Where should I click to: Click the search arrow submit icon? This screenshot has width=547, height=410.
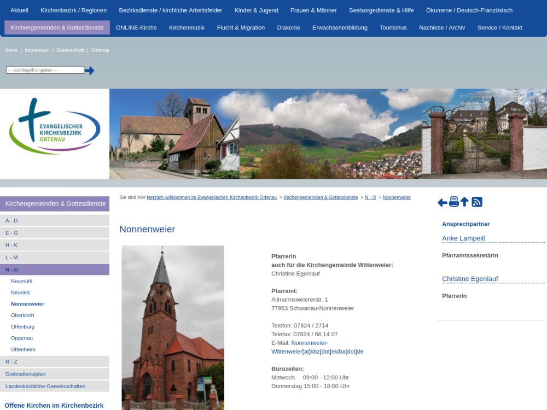pos(89,71)
